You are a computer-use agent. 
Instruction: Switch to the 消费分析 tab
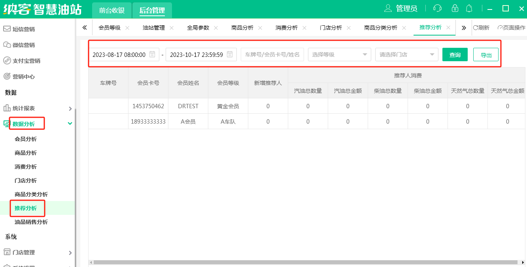286,28
